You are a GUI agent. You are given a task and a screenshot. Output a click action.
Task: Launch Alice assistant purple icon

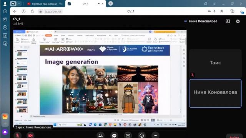5,132
